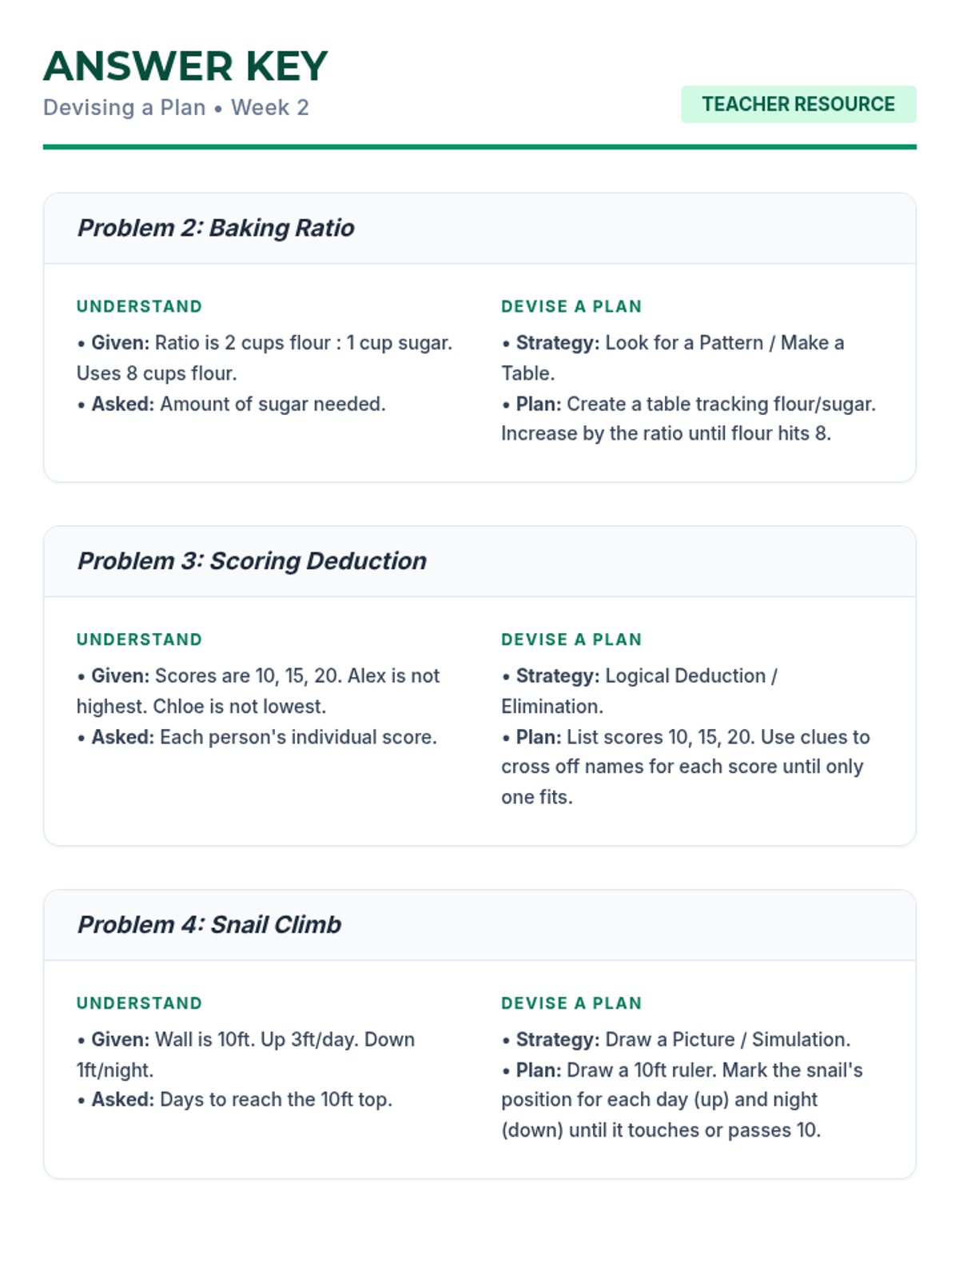Select the Problem 3: Scoring Deduction header
This screenshot has height=1279, width=959.
point(252,561)
